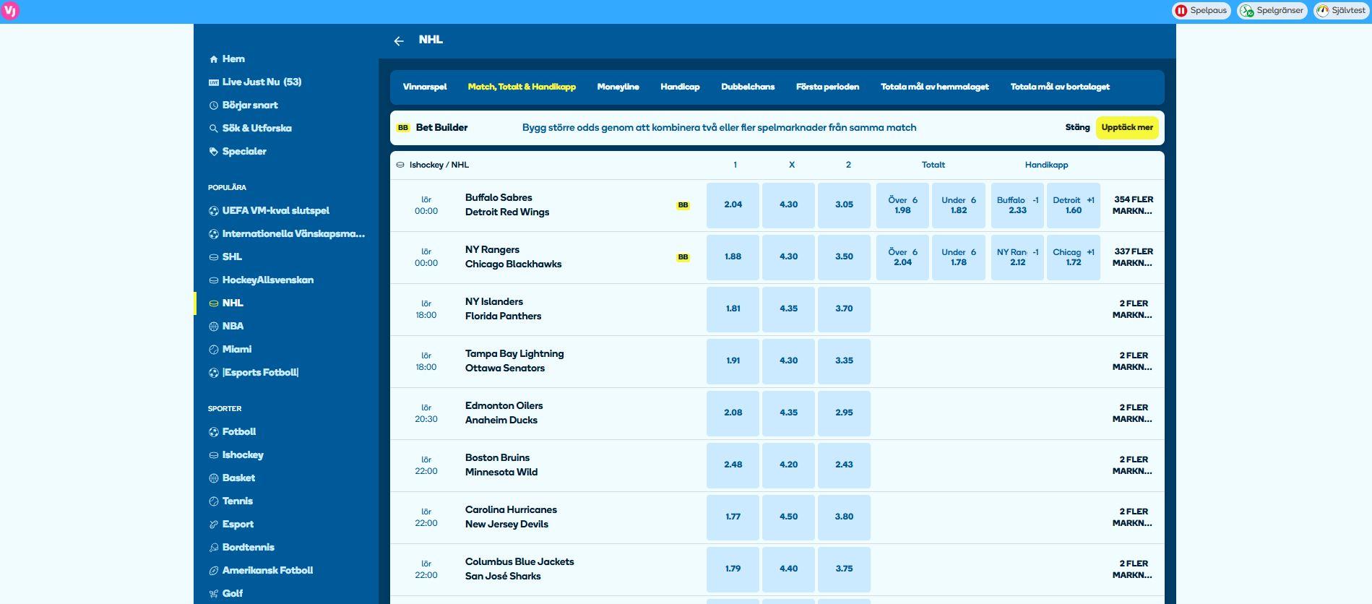Select Carolina Hurricanes draw odds 4.50
This screenshot has width=1372, height=604.
tap(788, 517)
